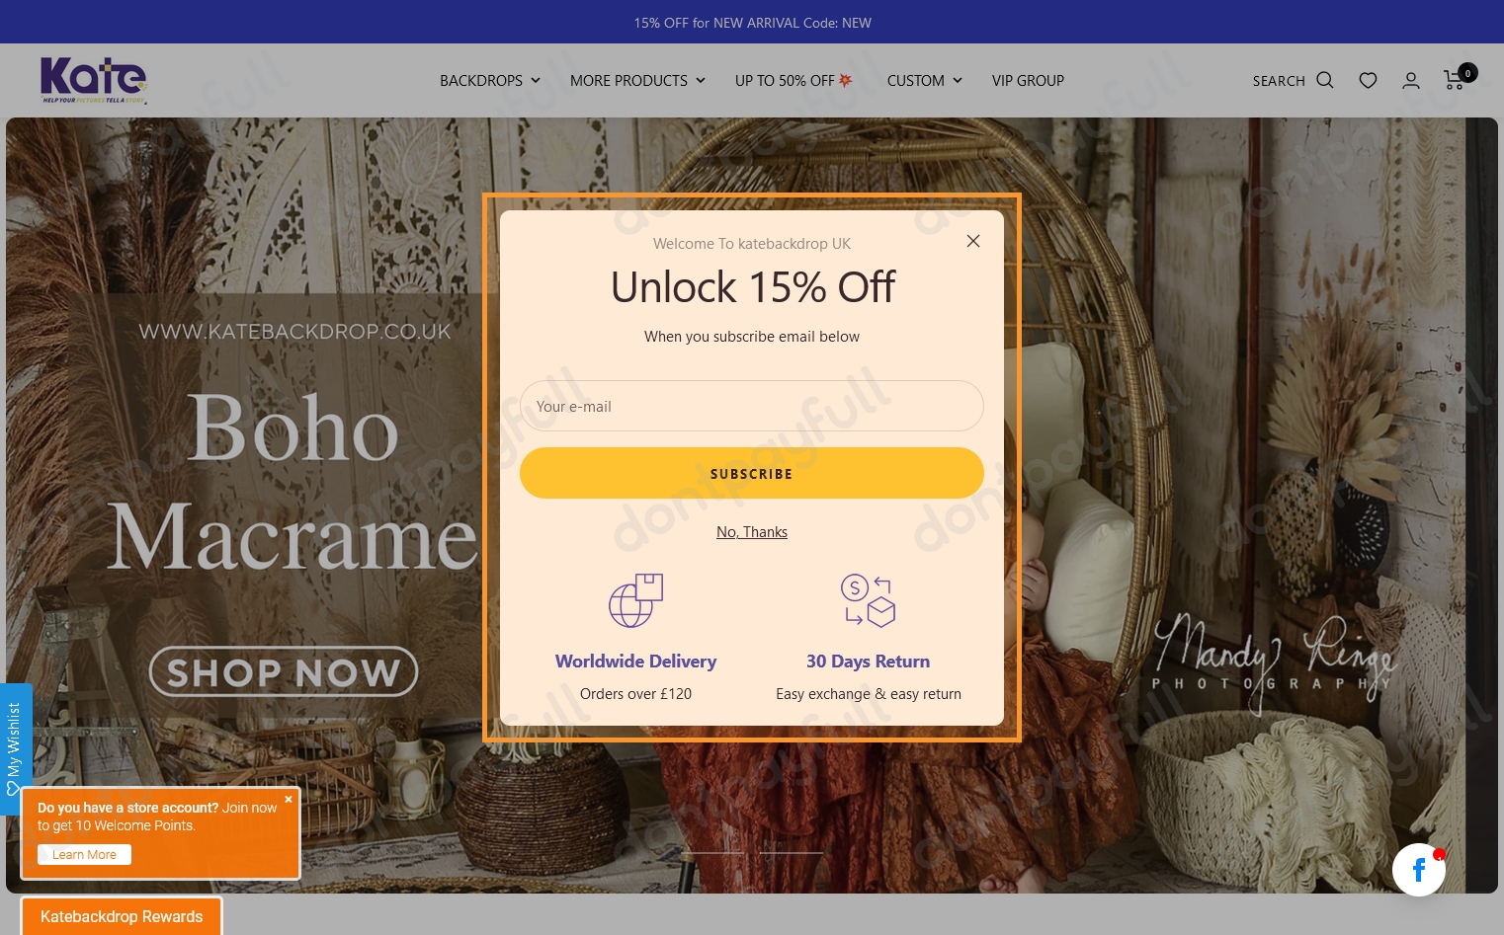1504x935 pixels.
Task: Click the SHOP NOW banner button
Action: point(284,671)
